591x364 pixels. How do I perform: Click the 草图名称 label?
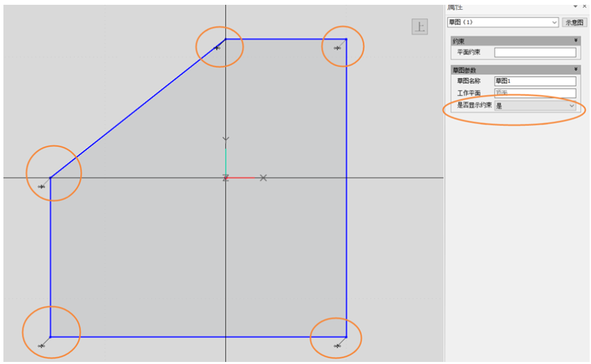coord(469,81)
